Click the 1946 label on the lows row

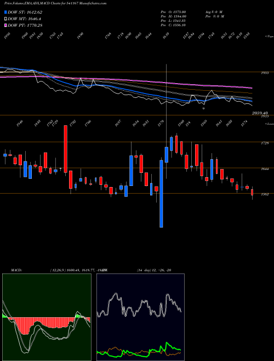click(x=21, y=124)
